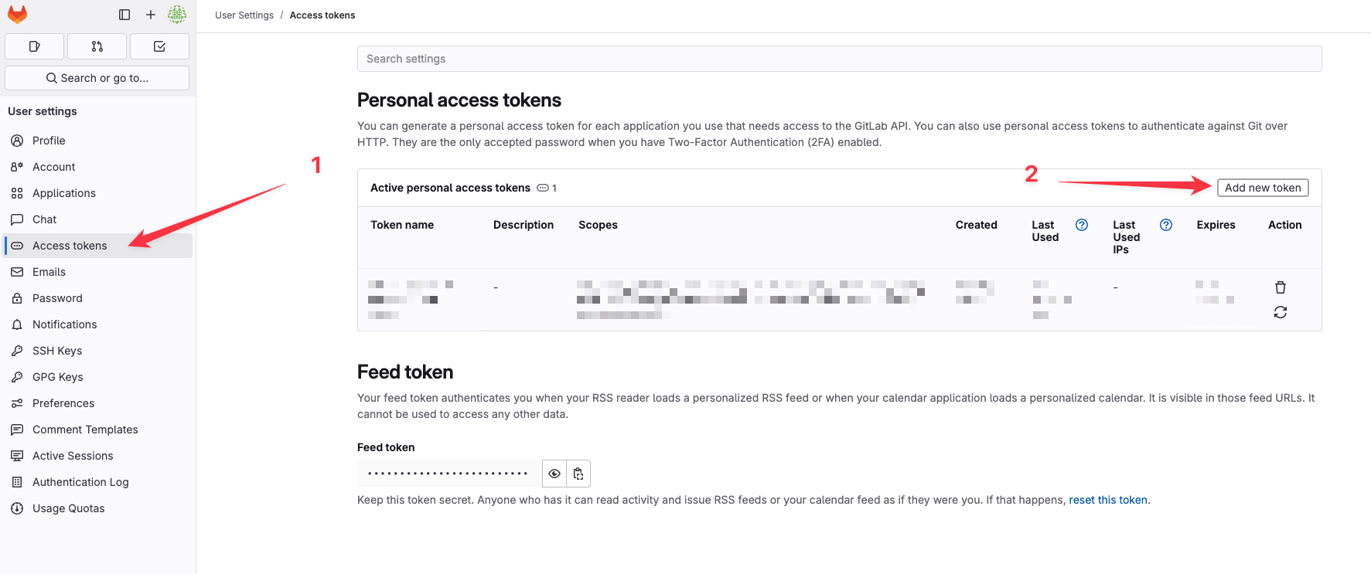Rotate the token with the refresh icon
The height and width of the screenshot is (574, 1371).
pos(1281,312)
